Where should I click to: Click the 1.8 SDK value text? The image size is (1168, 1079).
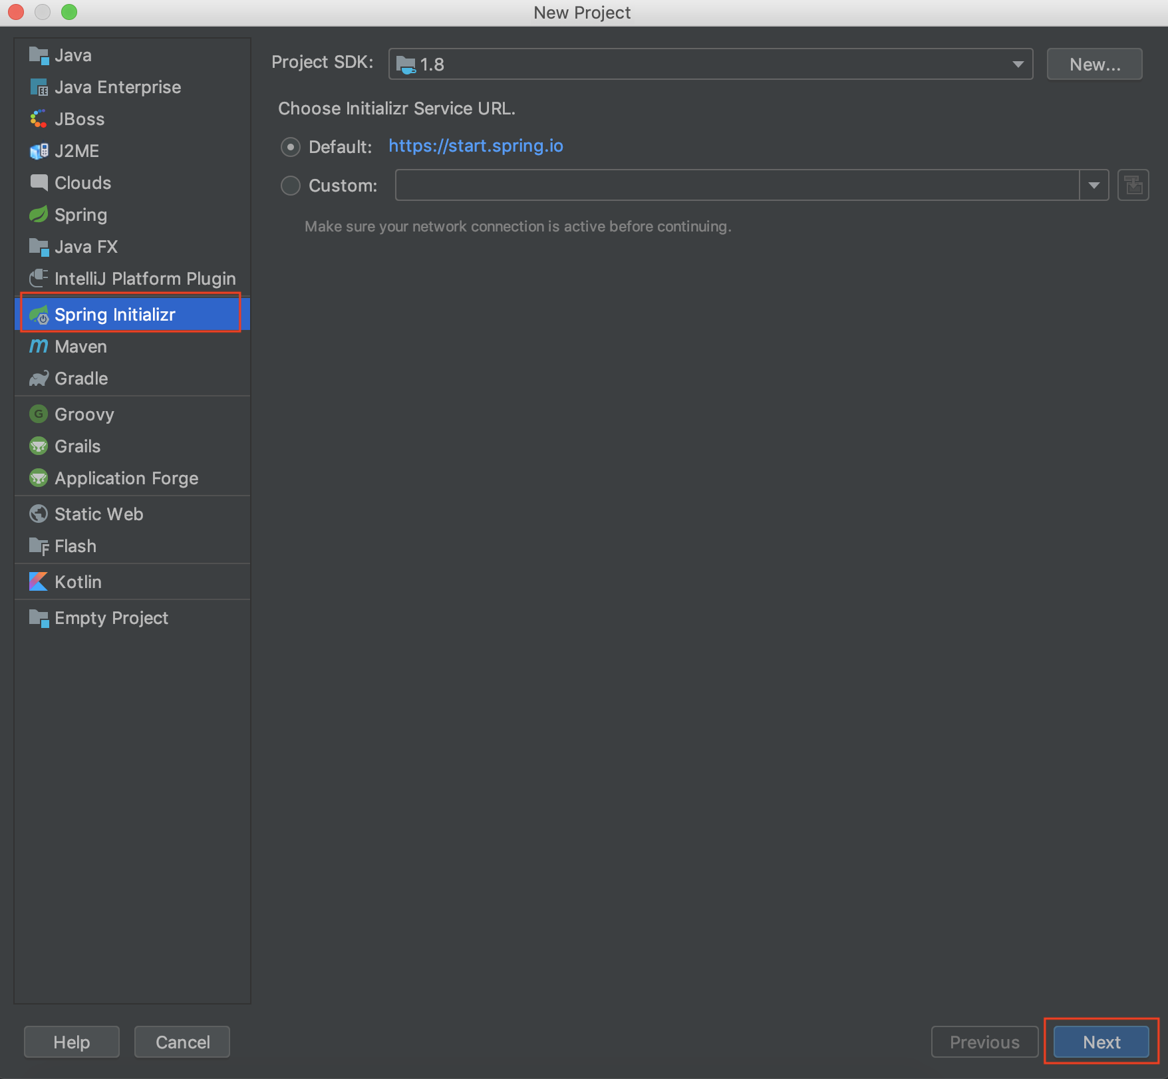pos(432,65)
